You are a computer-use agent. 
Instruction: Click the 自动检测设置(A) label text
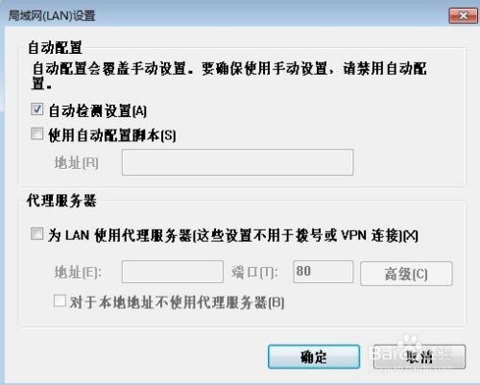pyautogui.click(x=98, y=111)
